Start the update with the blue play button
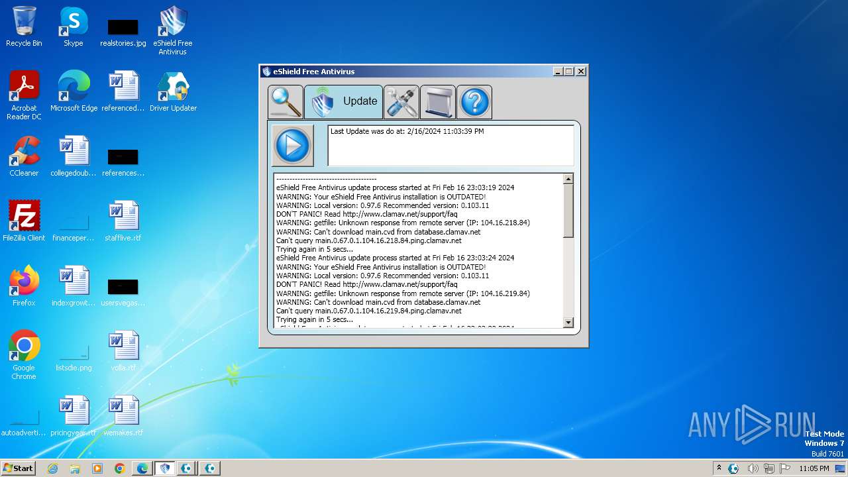848x477 pixels. coord(293,145)
